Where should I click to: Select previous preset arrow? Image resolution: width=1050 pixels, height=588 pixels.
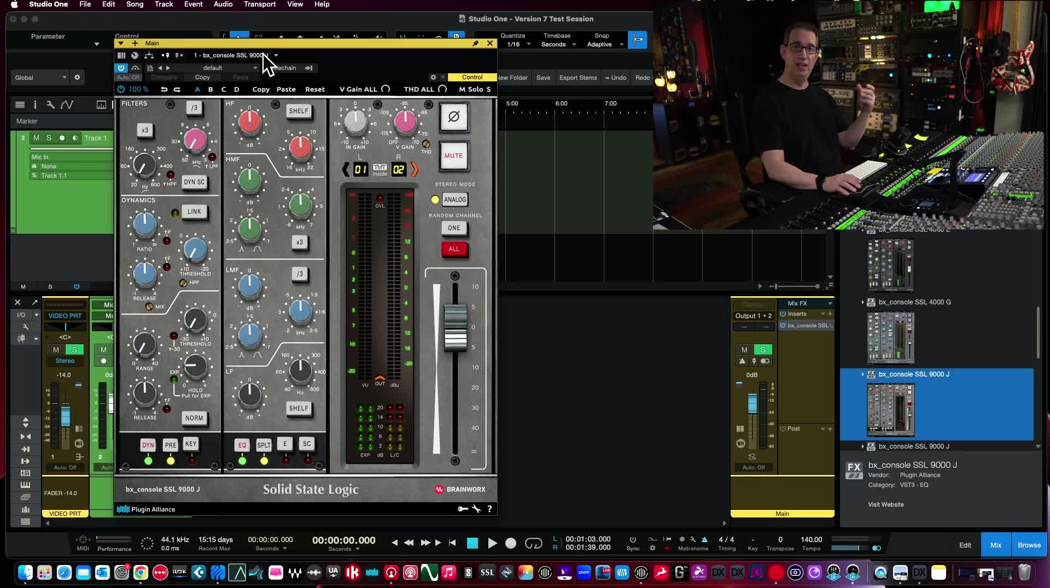(160, 68)
